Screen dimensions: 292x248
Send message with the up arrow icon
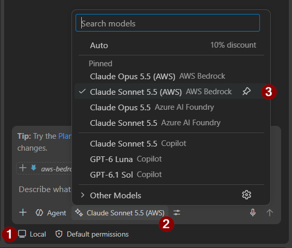pyautogui.click(x=269, y=213)
